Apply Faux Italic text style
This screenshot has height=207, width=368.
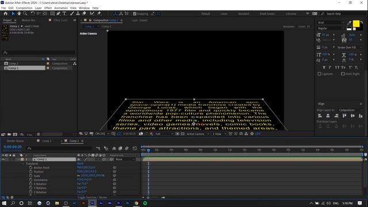tap(329, 67)
